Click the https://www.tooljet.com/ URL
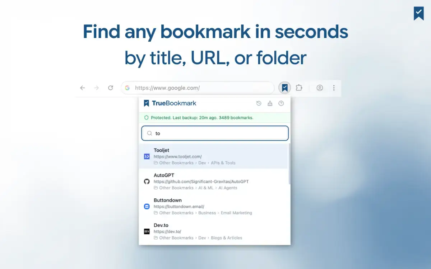Viewport: 431px width, 269px height. 178,156
